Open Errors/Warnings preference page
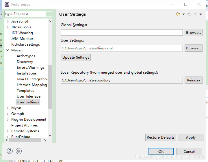 click(x=31, y=68)
